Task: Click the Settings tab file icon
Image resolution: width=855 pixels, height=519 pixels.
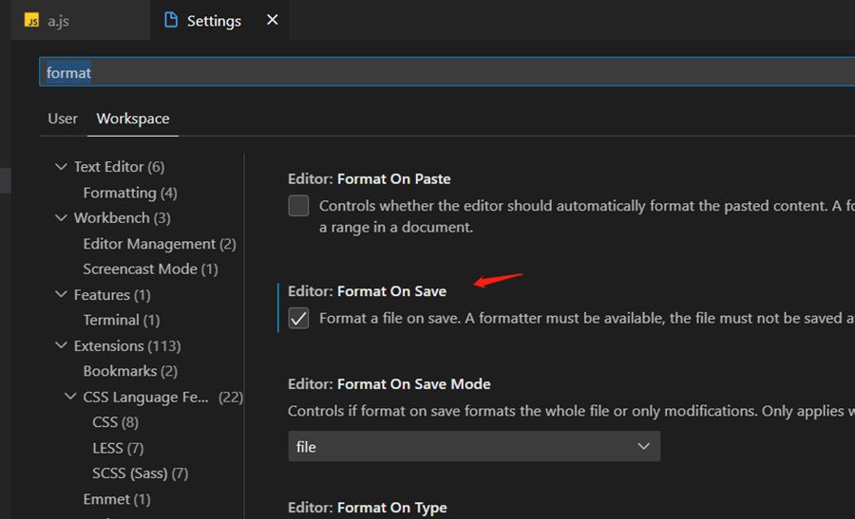Action: click(x=171, y=20)
